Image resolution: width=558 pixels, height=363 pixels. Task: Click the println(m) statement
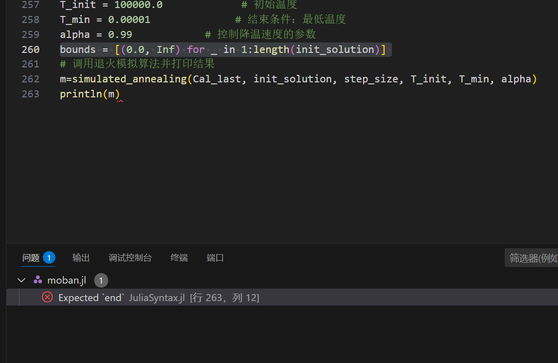tap(90, 94)
